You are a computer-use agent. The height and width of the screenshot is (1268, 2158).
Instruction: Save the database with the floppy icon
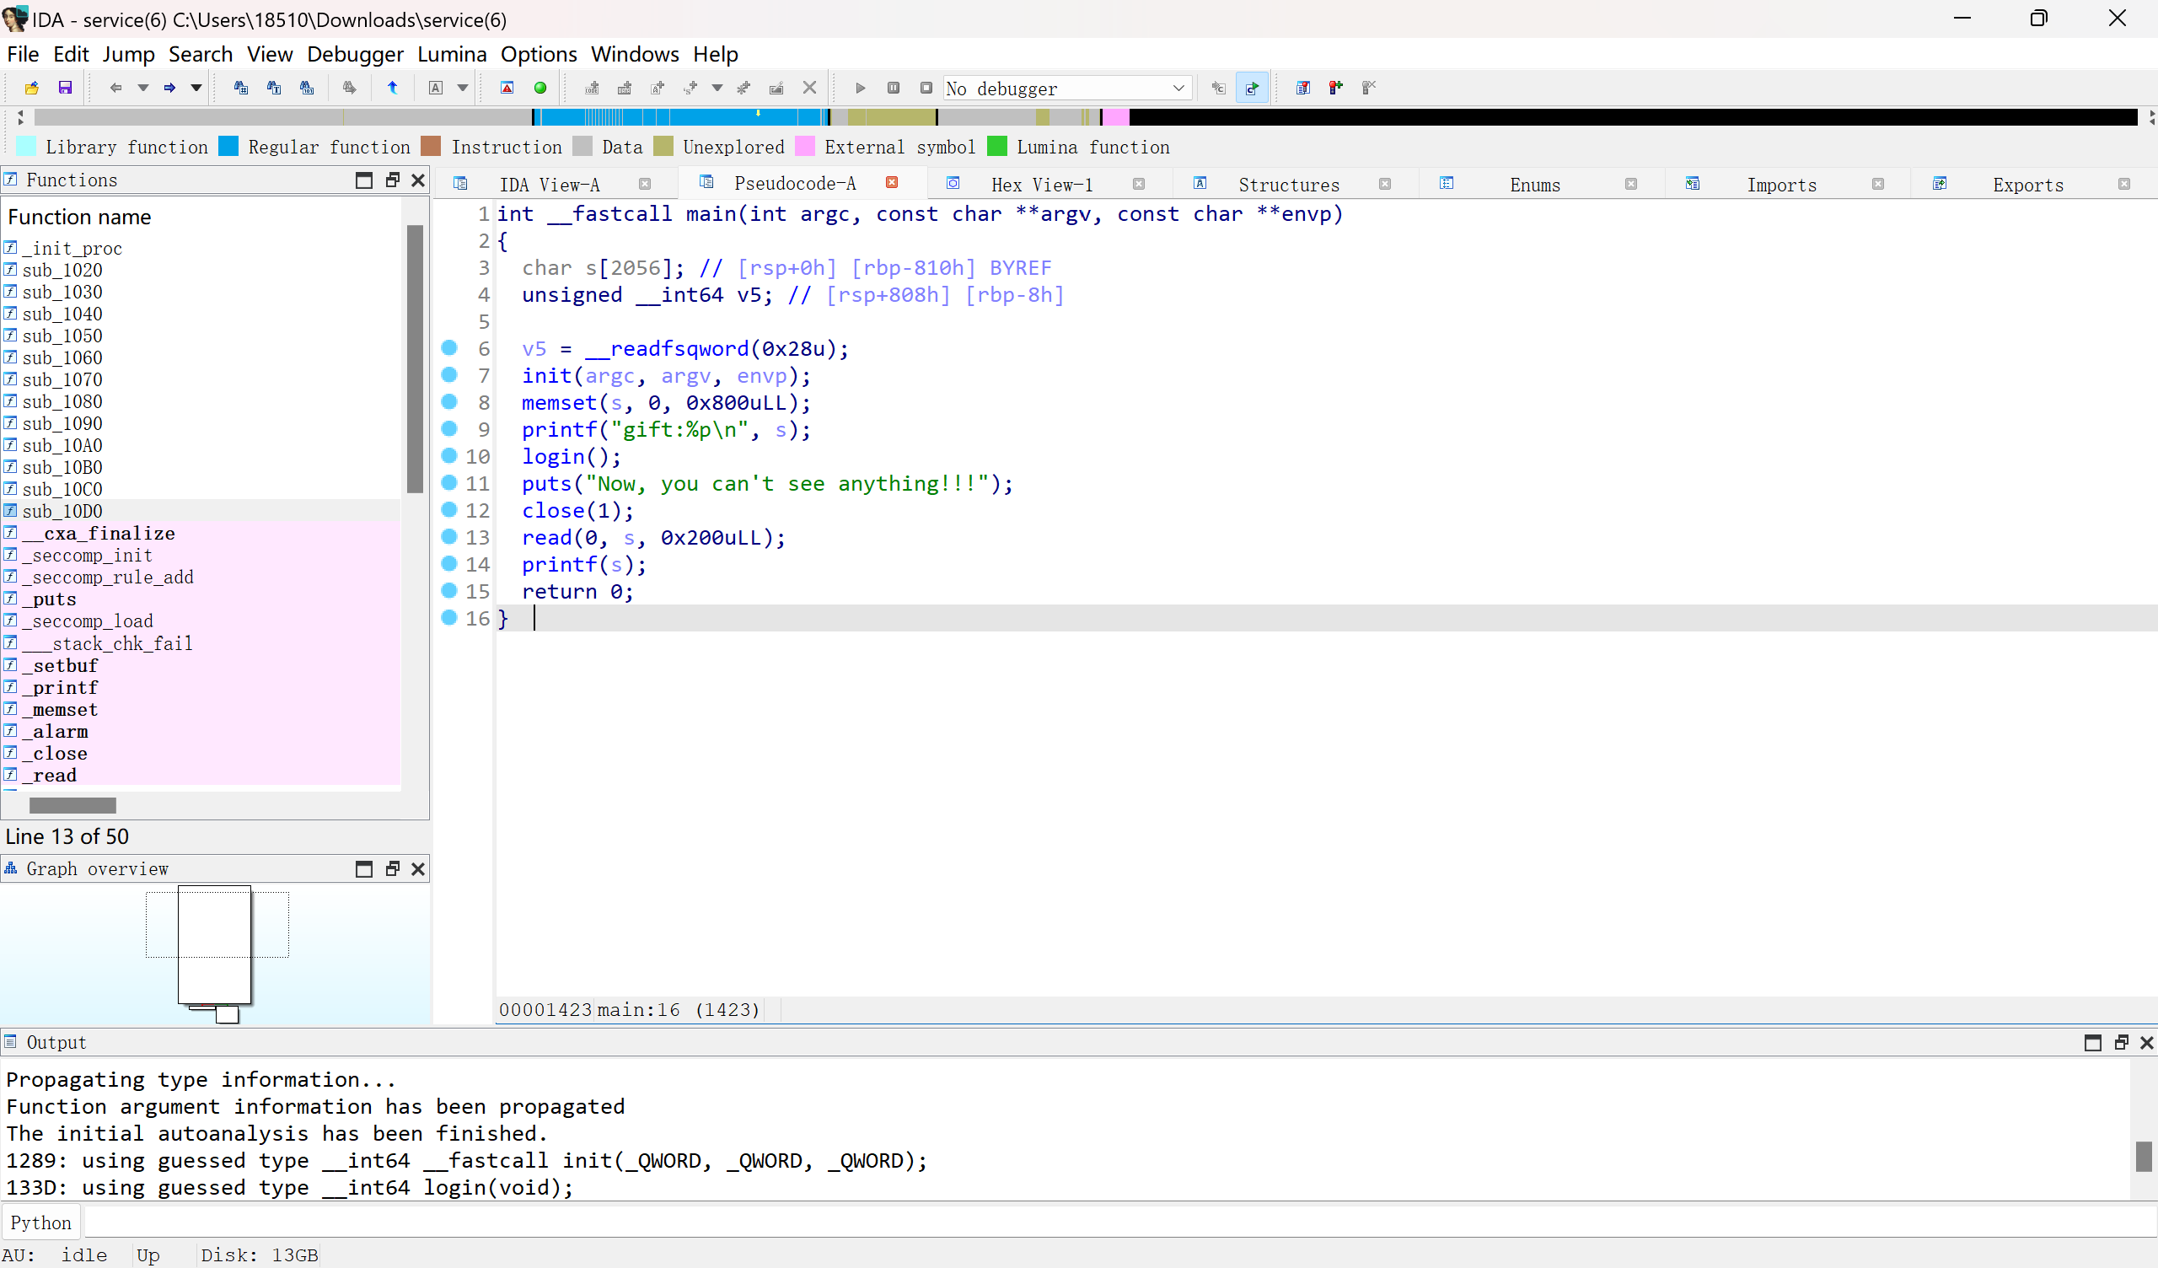pyautogui.click(x=65, y=88)
